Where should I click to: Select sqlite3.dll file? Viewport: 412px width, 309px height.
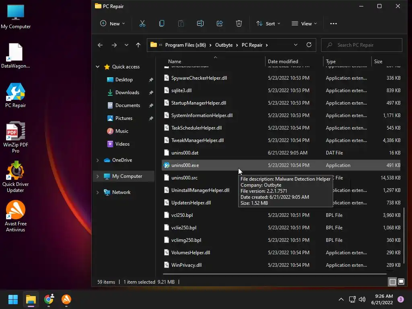281,91
